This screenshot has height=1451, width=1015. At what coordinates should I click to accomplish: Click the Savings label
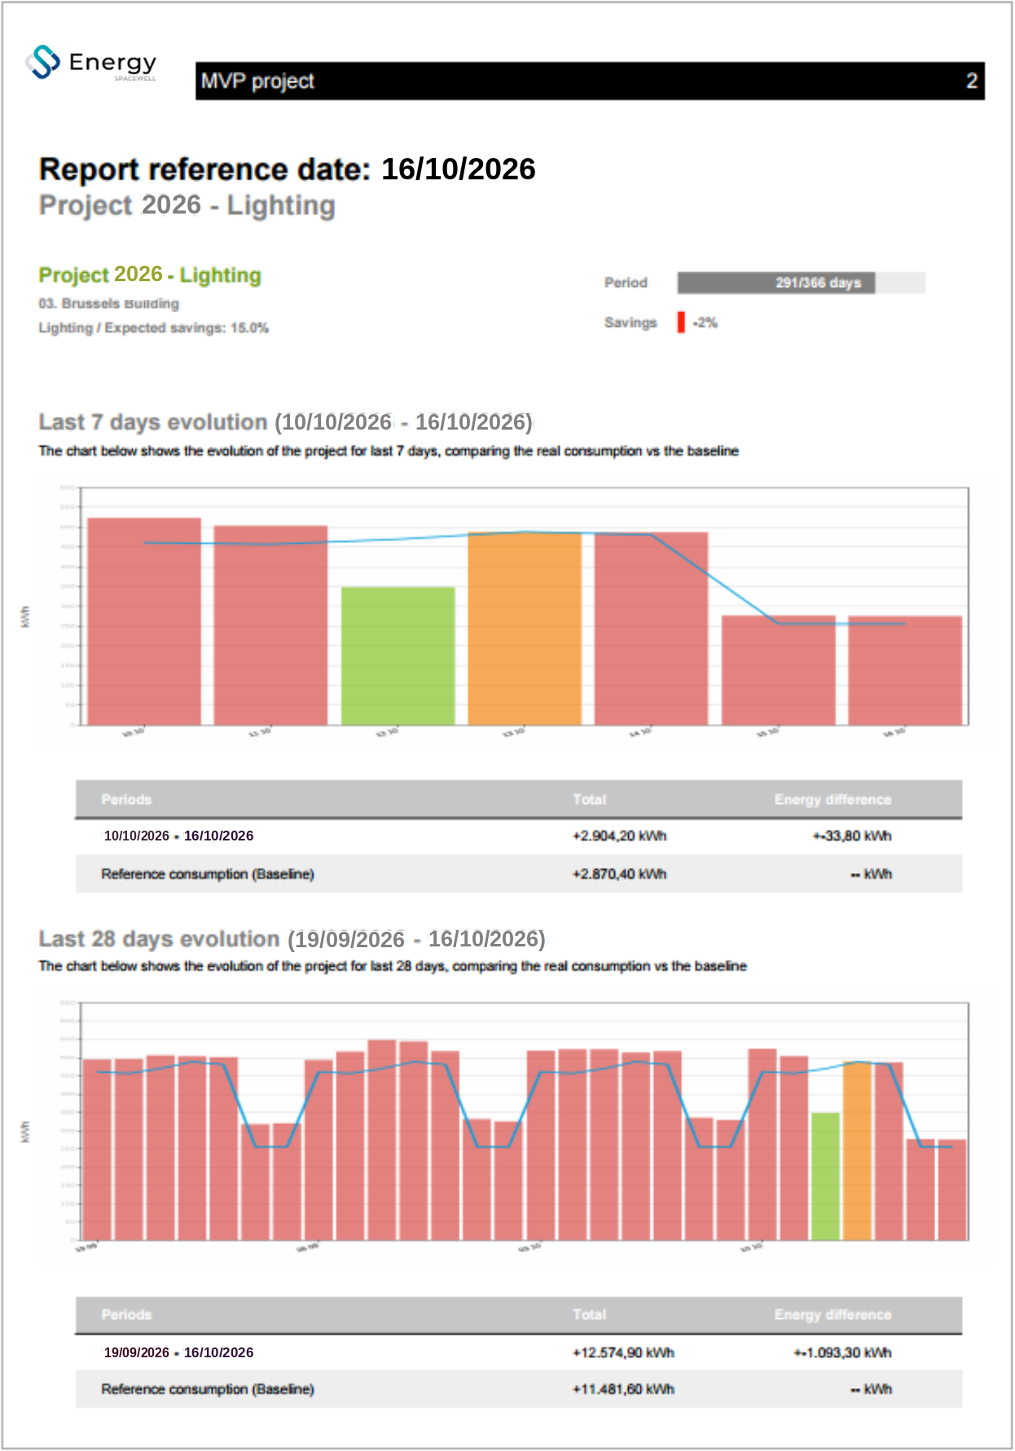[631, 323]
